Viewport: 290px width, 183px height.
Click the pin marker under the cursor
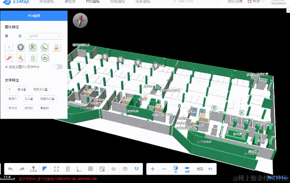[138, 63]
